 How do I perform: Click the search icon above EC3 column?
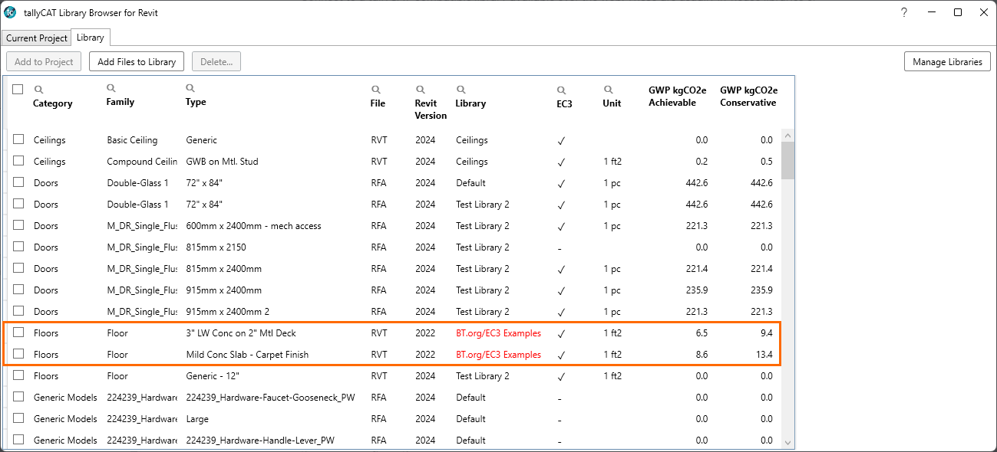(562, 90)
